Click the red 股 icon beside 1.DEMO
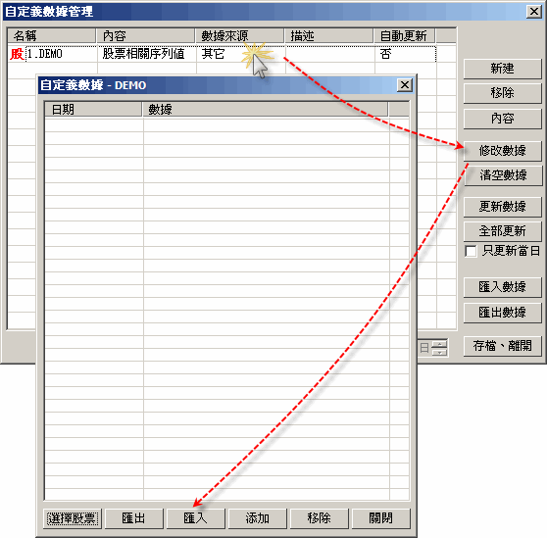 (x=17, y=54)
